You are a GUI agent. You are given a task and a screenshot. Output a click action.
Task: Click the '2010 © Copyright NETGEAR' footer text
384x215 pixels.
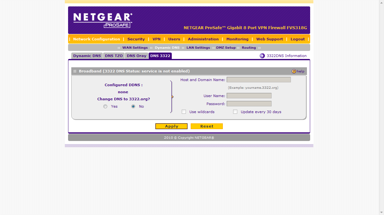point(189,138)
